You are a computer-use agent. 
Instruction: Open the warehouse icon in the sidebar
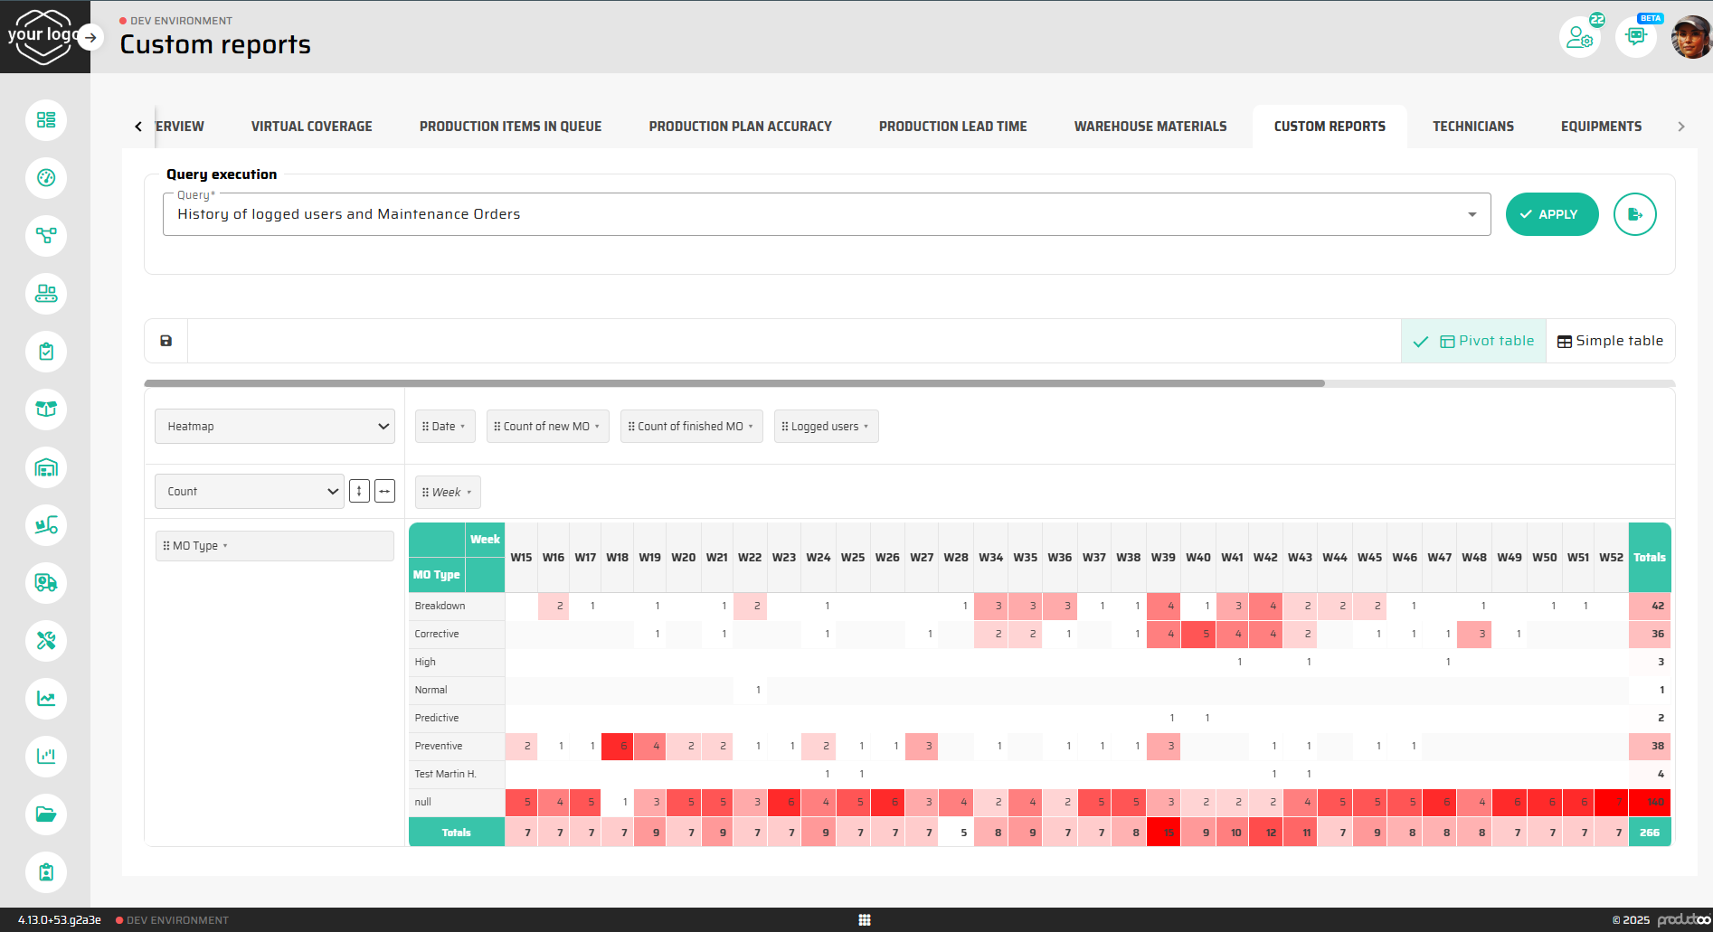(46, 467)
